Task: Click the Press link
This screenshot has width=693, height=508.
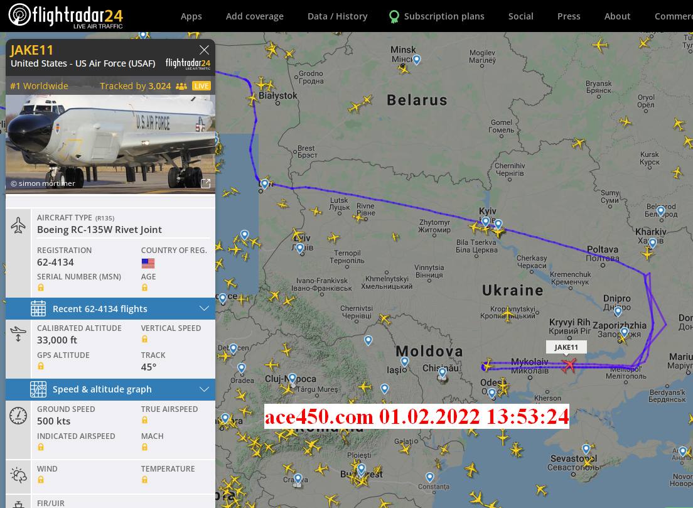Action: pyautogui.click(x=569, y=16)
